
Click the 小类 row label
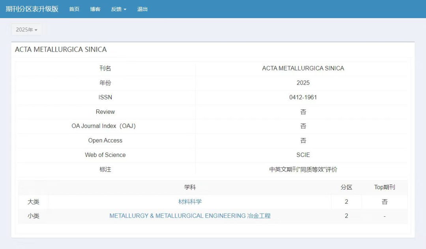tap(34, 216)
